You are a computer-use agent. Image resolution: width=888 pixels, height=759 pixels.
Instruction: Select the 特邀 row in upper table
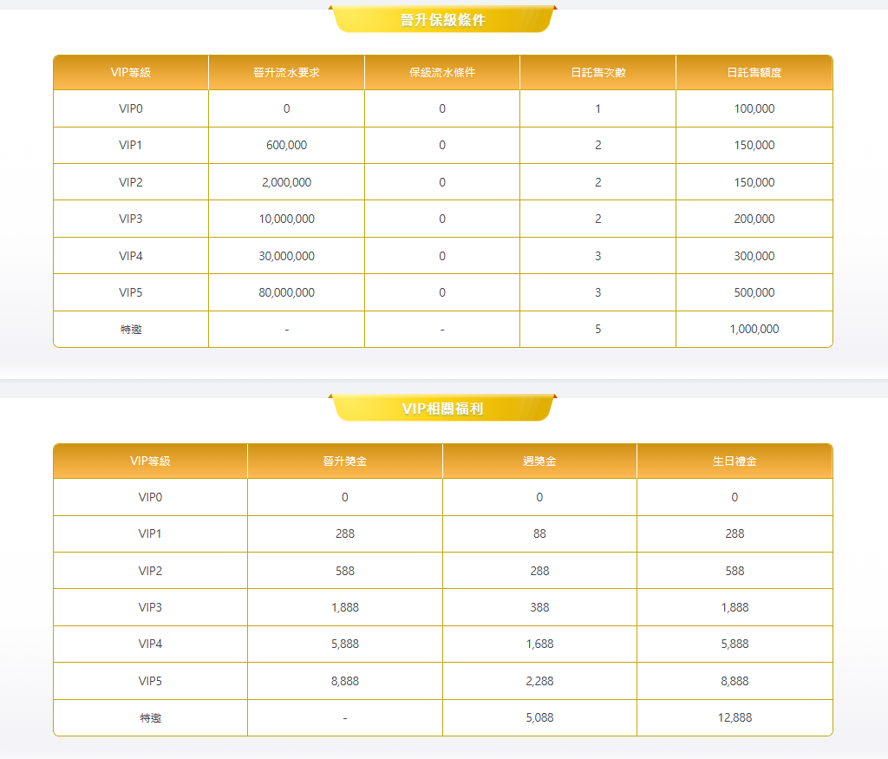(443, 329)
